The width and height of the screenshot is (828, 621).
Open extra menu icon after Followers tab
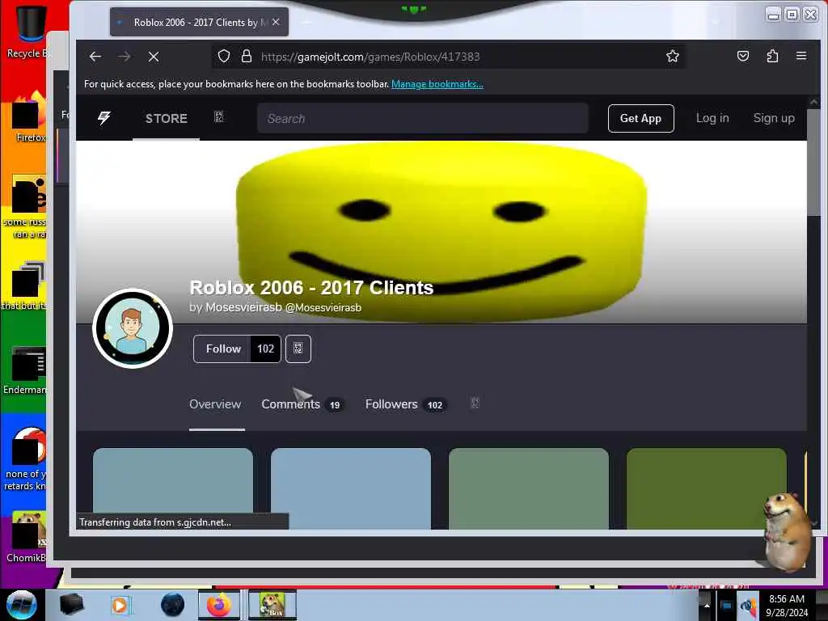point(475,403)
